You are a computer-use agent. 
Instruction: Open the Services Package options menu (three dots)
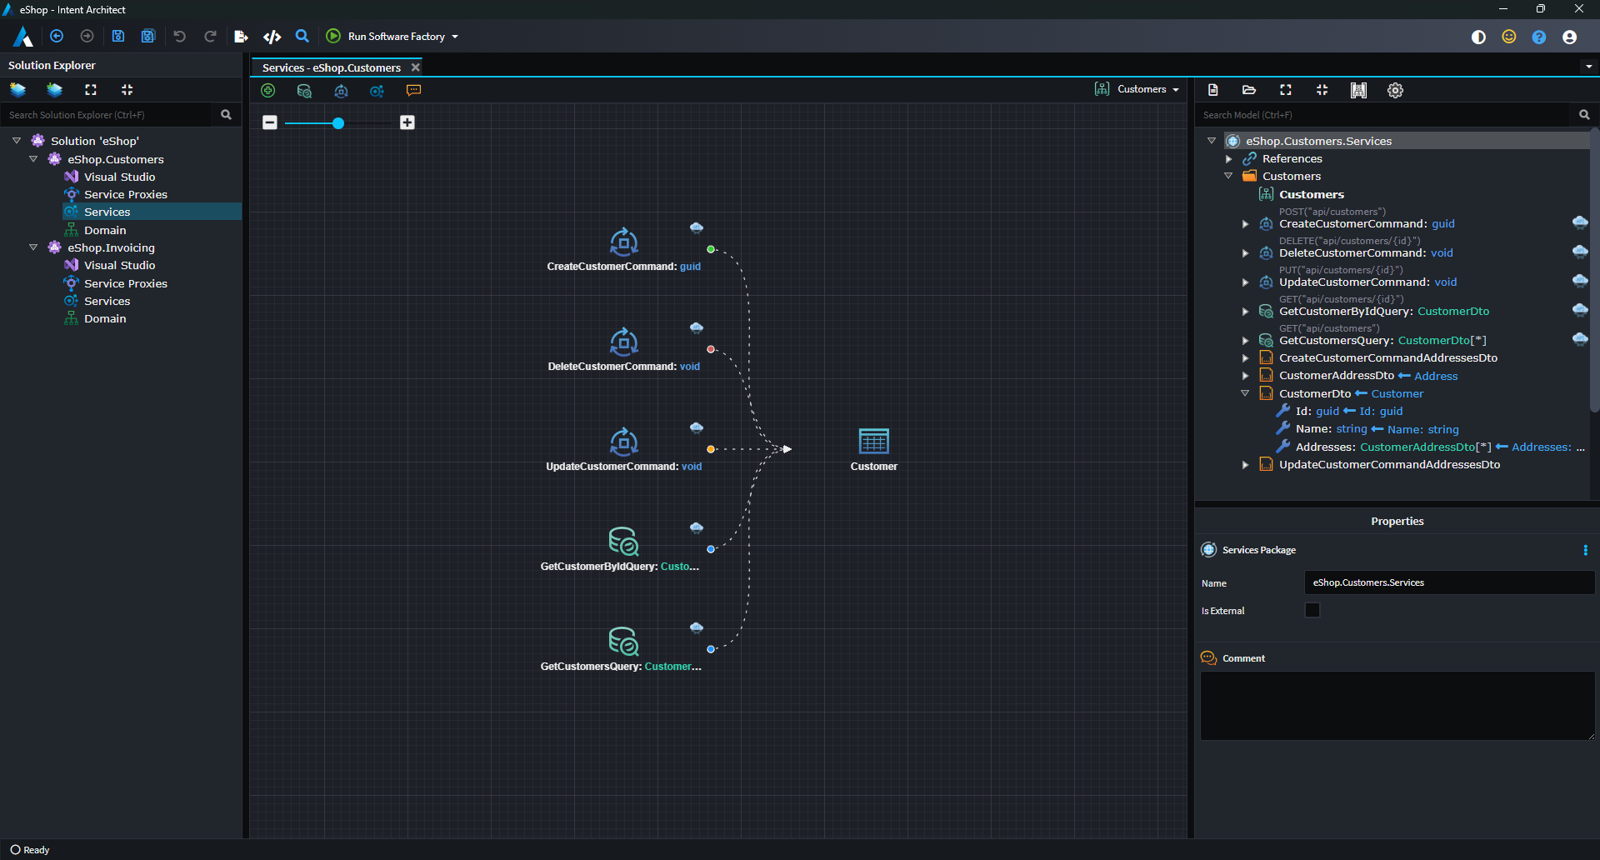click(x=1585, y=550)
